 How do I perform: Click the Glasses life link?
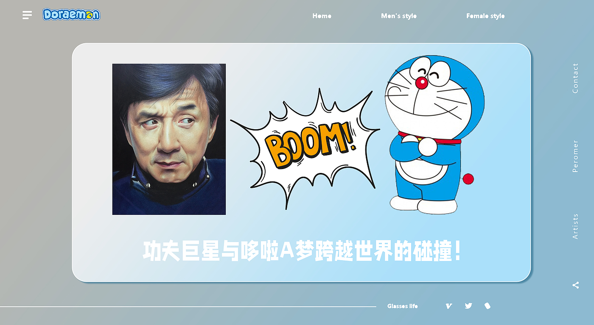tap(402, 306)
